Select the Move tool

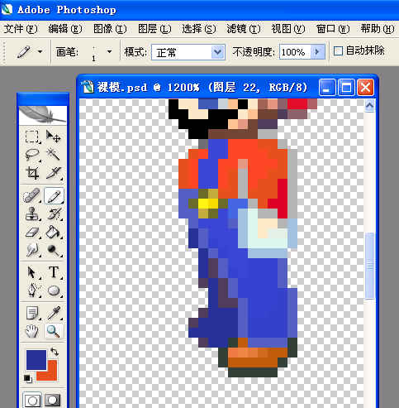[54, 137]
